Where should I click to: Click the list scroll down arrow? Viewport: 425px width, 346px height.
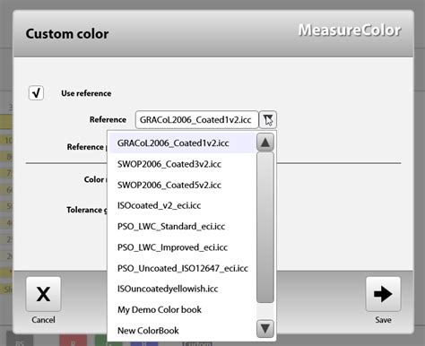click(265, 329)
